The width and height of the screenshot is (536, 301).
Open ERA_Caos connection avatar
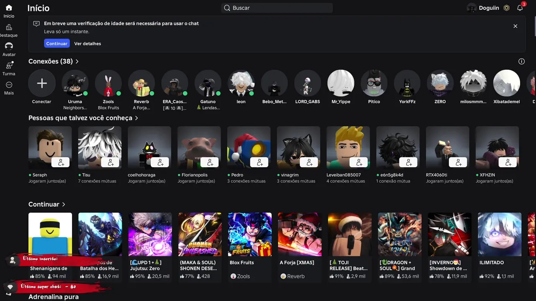point(175,83)
